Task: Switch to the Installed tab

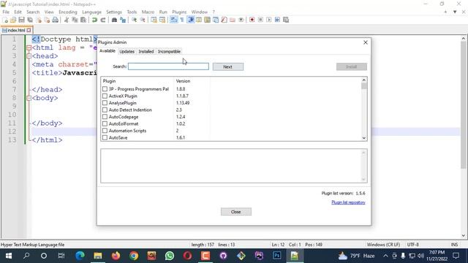Action: point(146,52)
